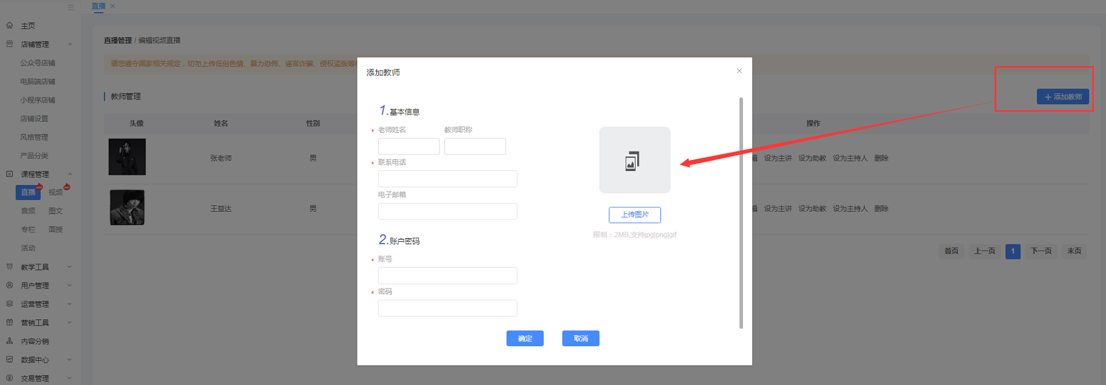
Task: Click the 联系电话 input field
Action: coord(447,179)
